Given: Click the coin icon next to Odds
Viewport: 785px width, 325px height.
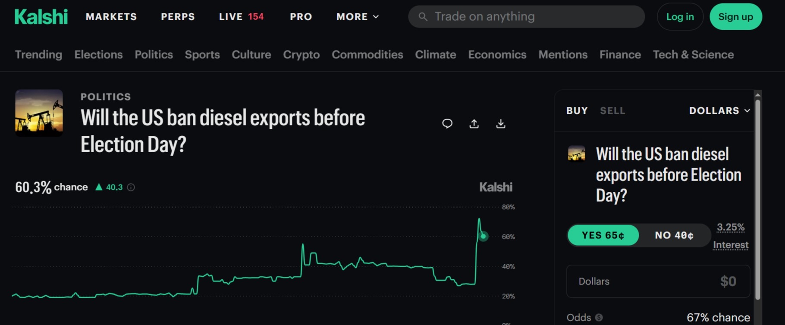Looking at the screenshot, I should pos(599,317).
